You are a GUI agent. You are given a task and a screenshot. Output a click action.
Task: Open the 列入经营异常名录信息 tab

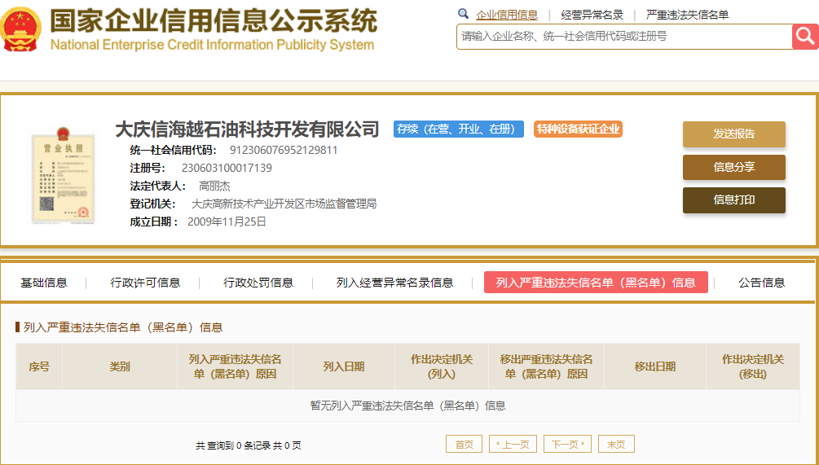click(394, 283)
